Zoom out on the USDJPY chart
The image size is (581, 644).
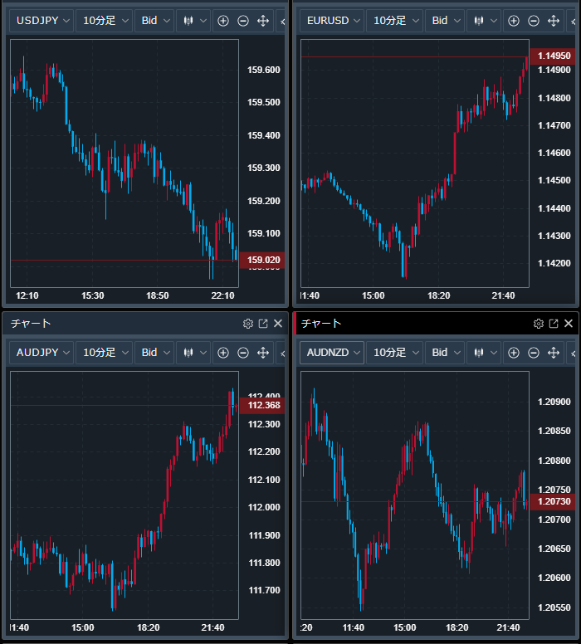[x=243, y=21]
